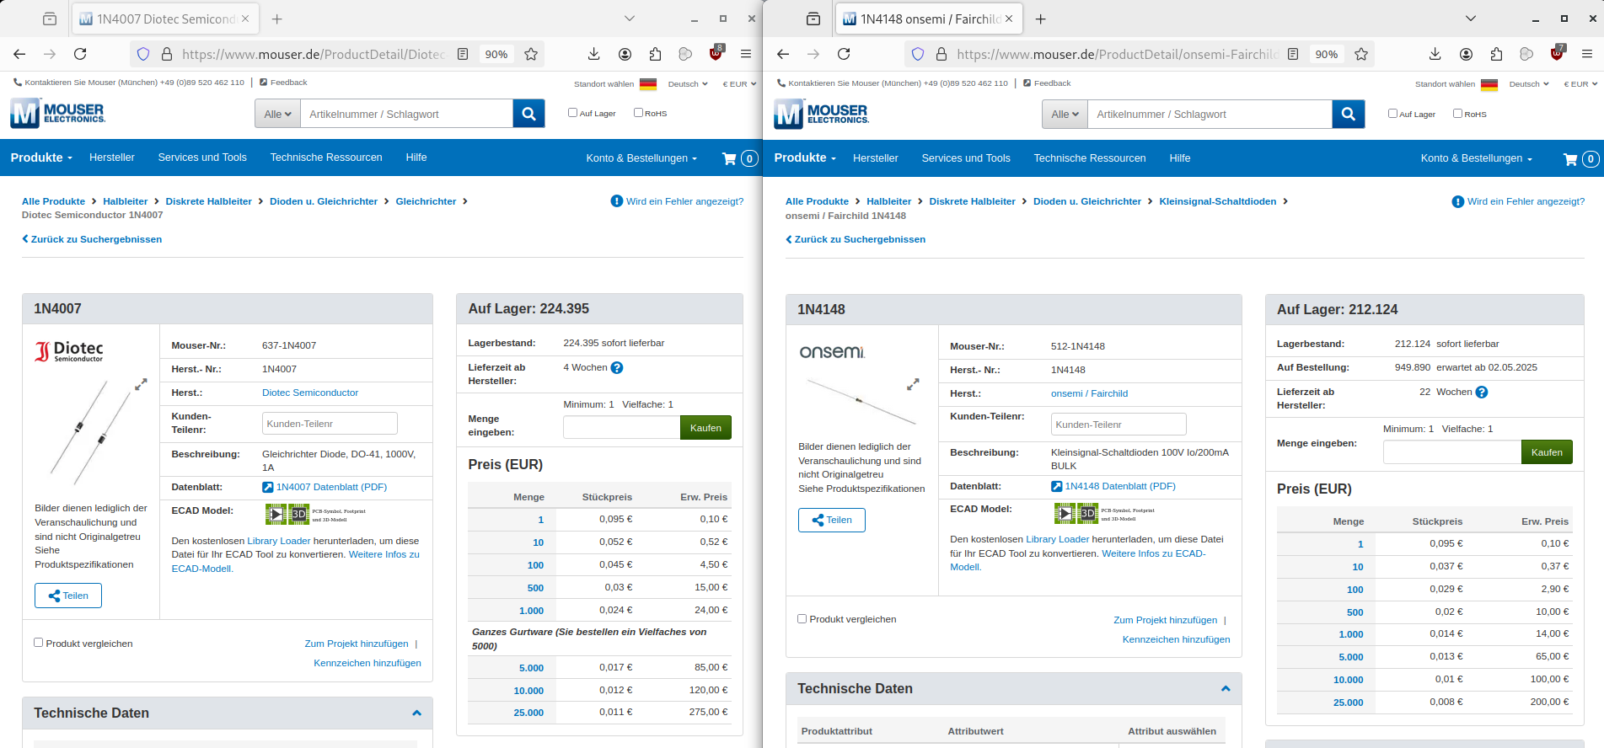Open downloads in right browser window
The width and height of the screenshot is (1604, 748).
point(1435,54)
